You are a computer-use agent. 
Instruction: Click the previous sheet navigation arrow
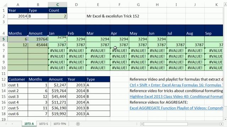pyautogui.click(x=6, y=124)
